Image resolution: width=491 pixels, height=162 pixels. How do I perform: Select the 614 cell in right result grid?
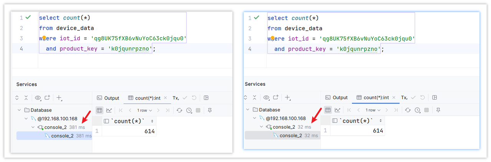coord(358,131)
